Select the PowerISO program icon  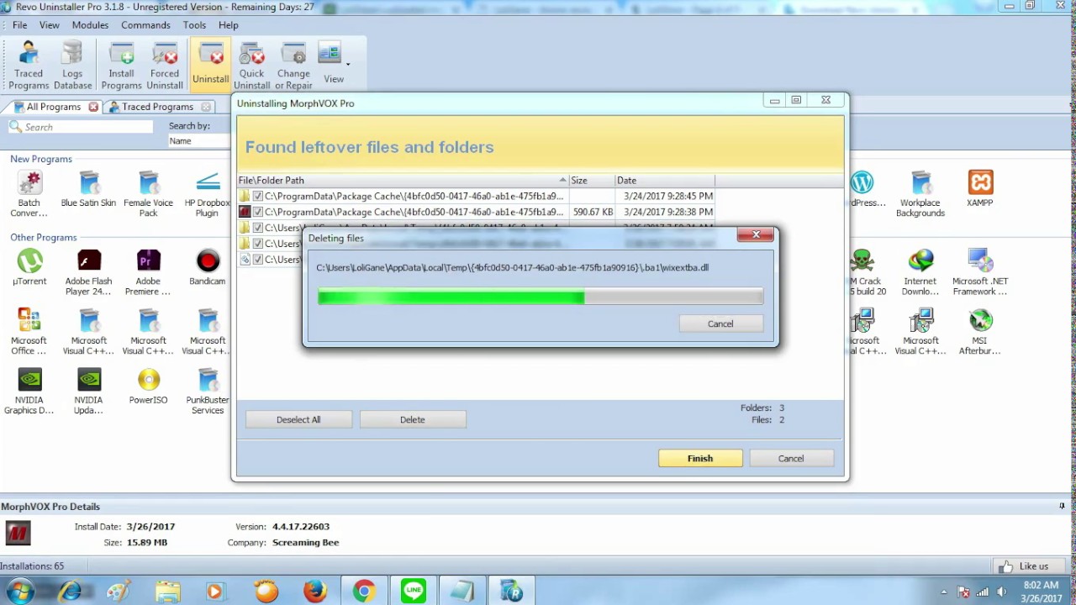click(148, 387)
